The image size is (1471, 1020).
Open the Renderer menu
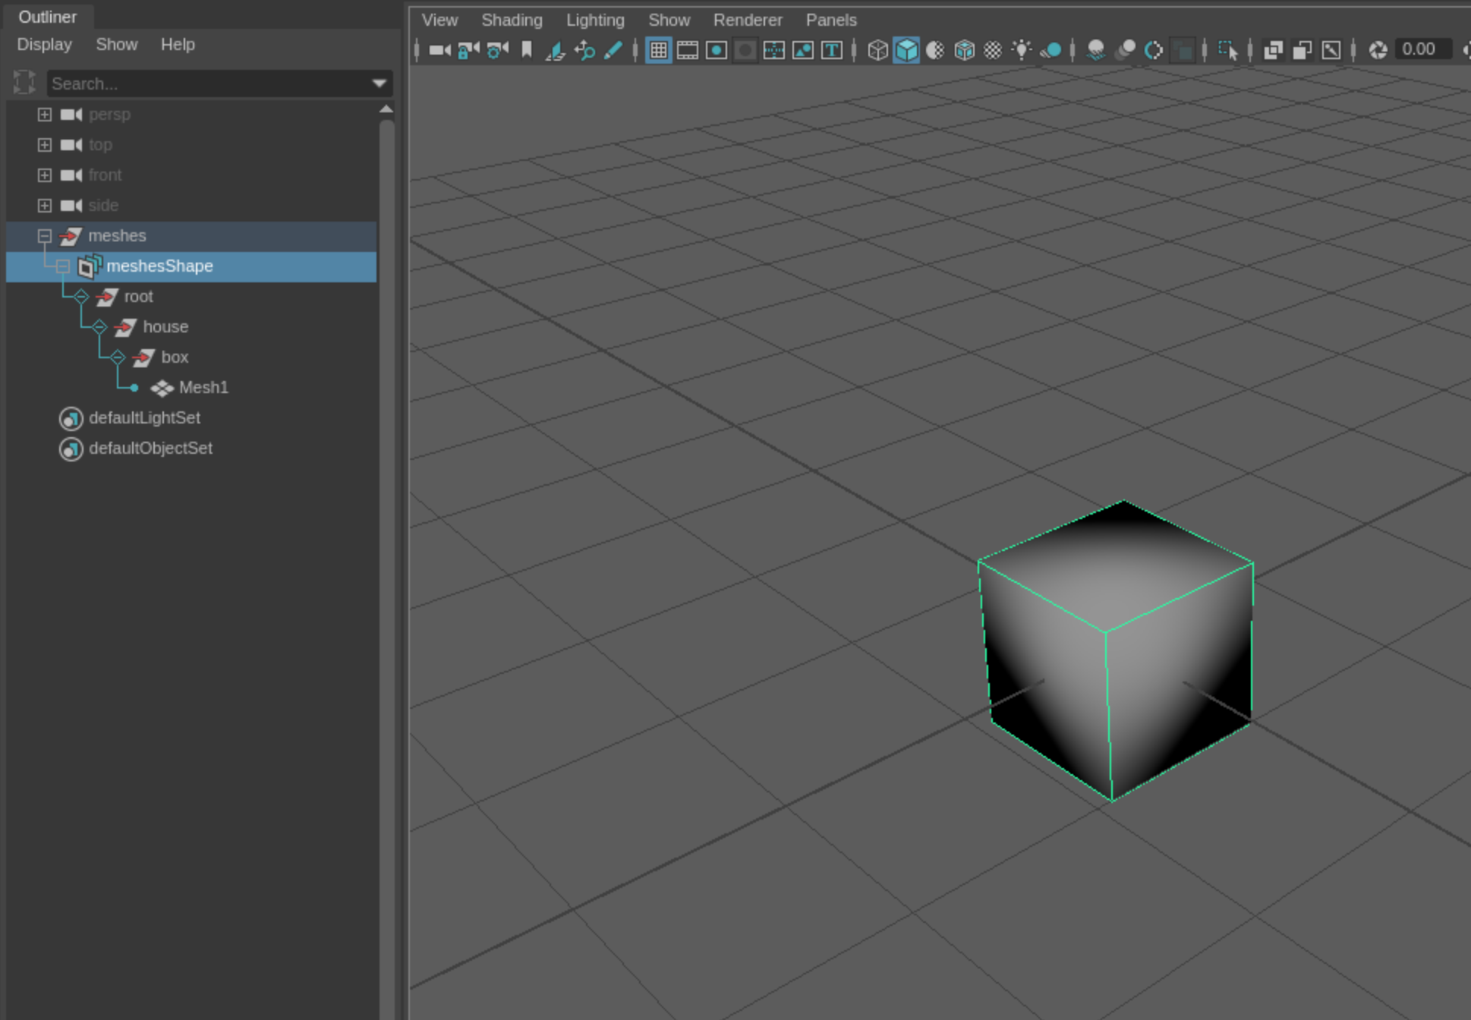pos(747,20)
